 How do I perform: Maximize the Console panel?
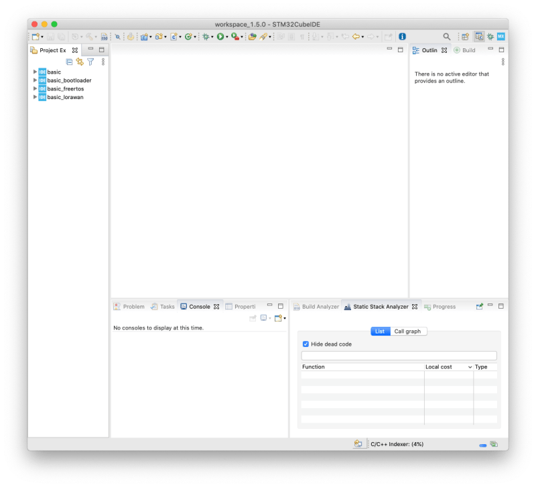tap(281, 306)
